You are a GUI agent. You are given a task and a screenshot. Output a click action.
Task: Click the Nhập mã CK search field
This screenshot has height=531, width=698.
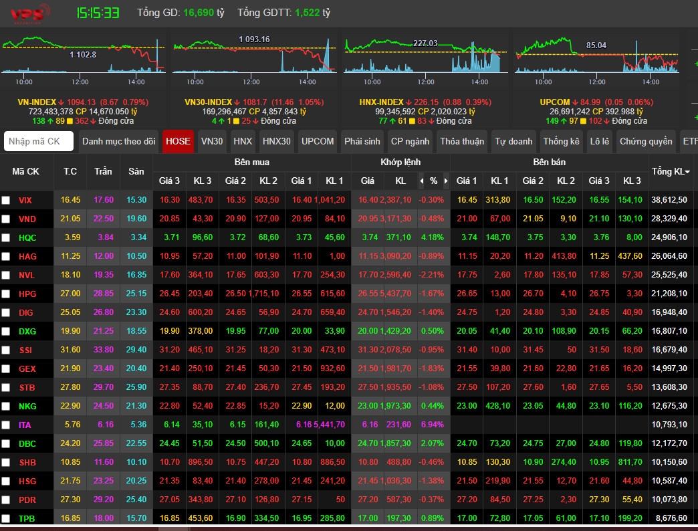[x=39, y=141]
